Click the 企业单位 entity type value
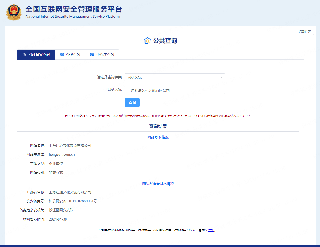Screen dimensions: 320x247 point(56,164)
